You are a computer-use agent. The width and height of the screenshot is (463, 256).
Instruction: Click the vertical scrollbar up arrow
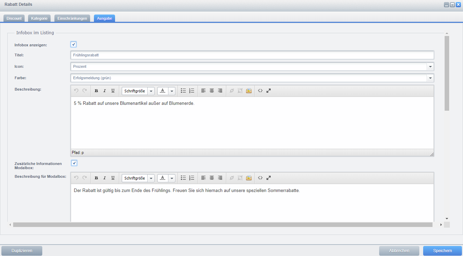pos(447,33)
